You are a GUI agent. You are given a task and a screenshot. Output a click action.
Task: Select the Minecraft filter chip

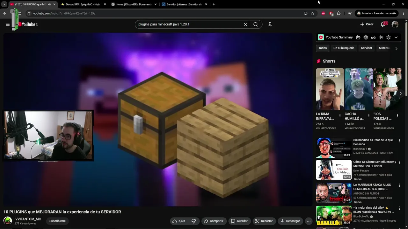click(384, 48)
